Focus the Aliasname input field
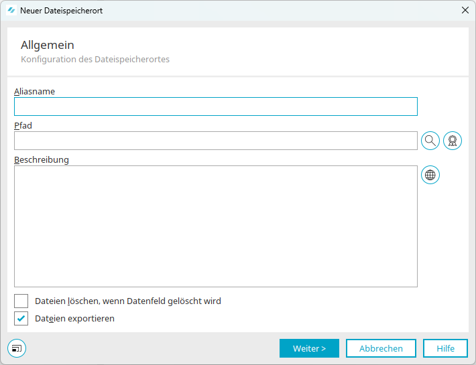476x365 pixels. click(215, 106)
